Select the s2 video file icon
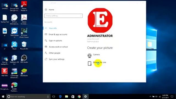The height and width of the screenshot is (99, 176). click(5, 32)
